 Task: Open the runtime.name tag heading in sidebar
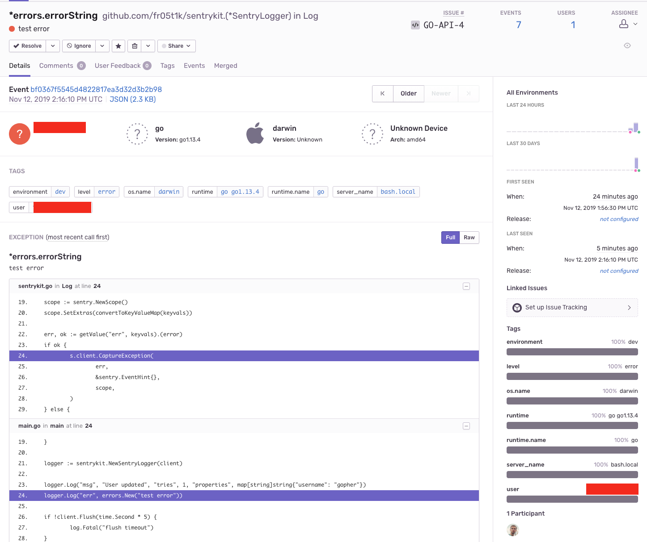526,440
